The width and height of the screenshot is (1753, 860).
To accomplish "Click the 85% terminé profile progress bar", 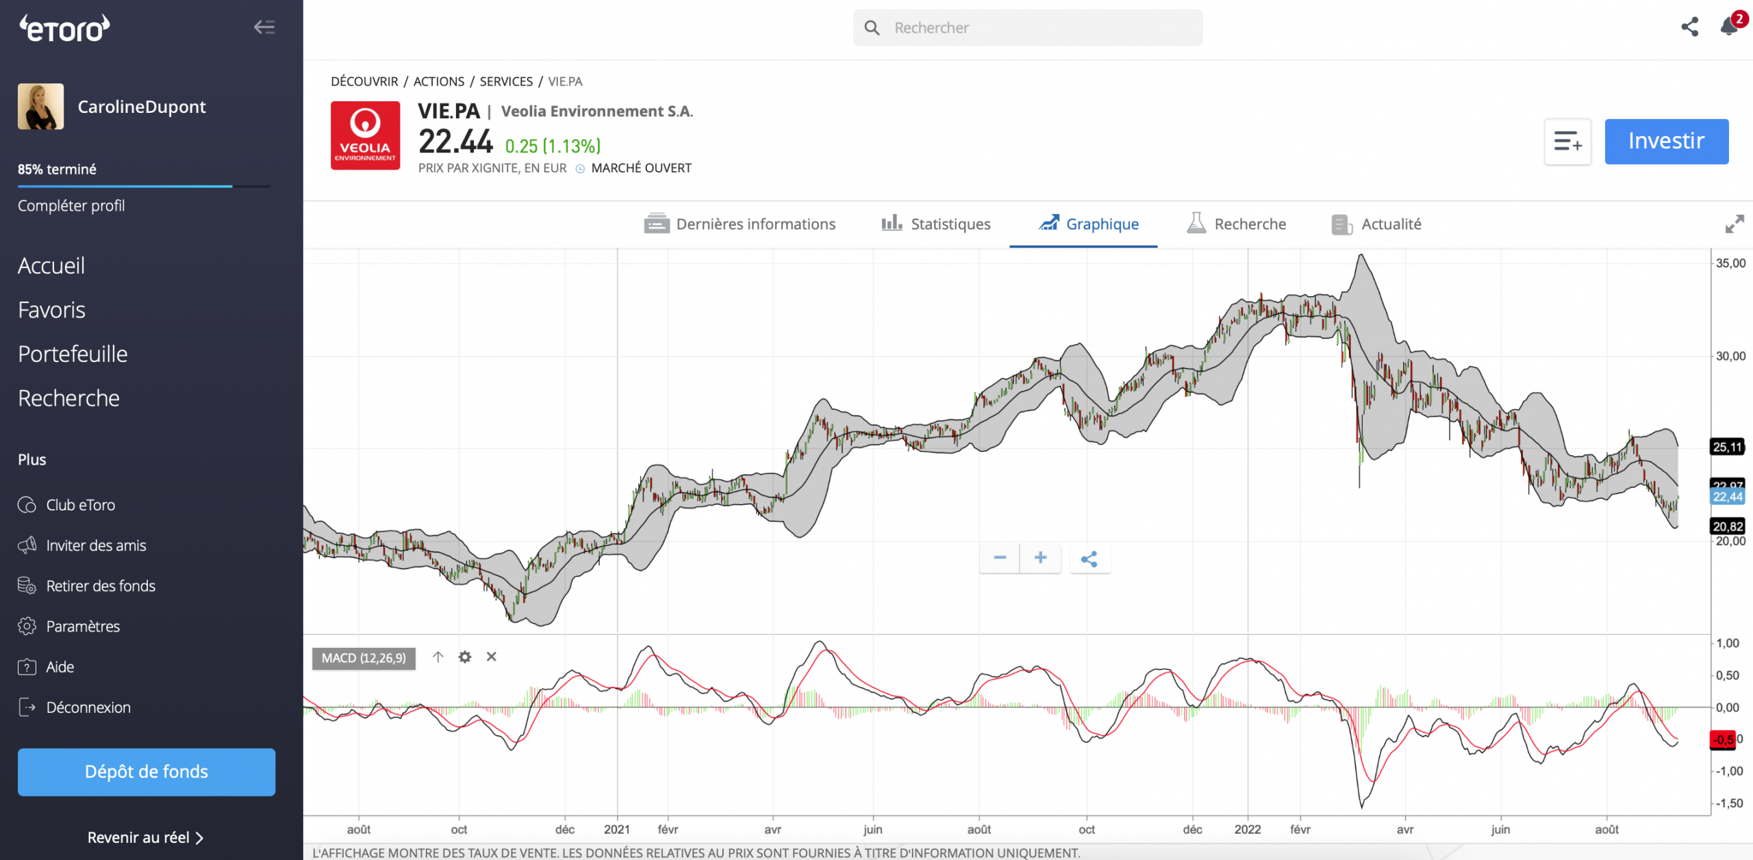I will pos(144,185).
